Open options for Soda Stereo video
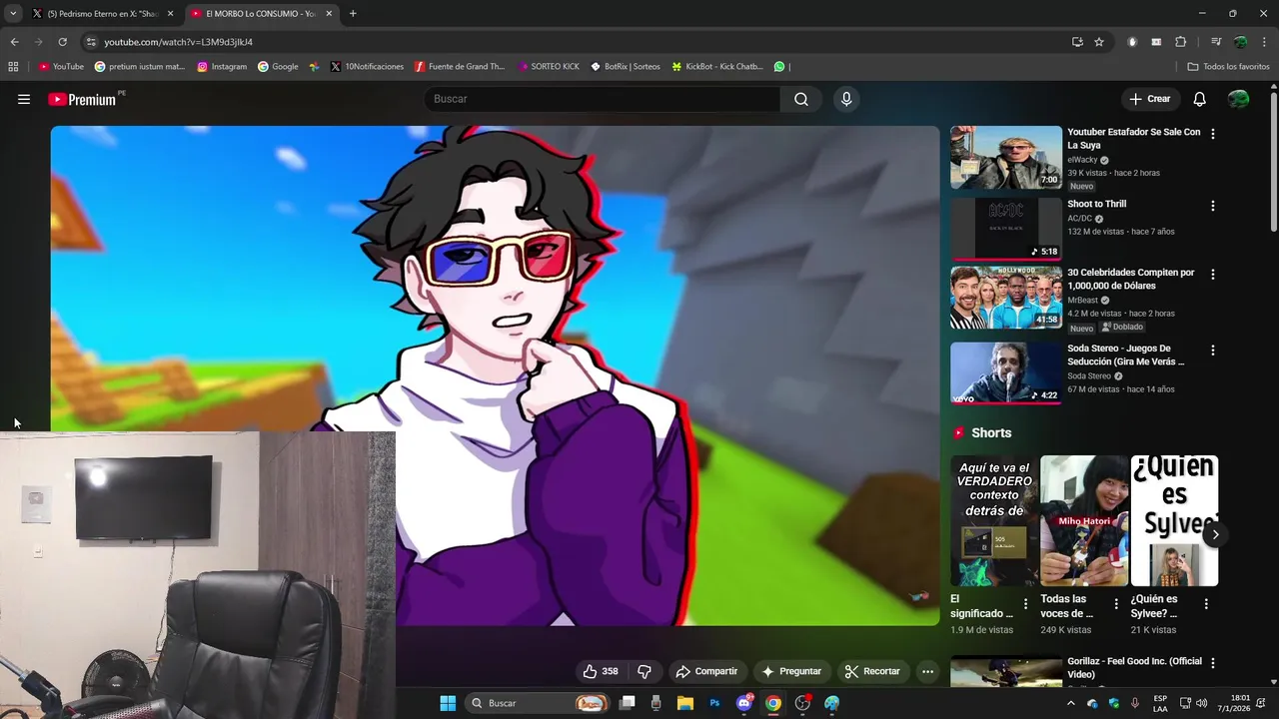Screen dimensions: 1279x719 coord(1213,351)
